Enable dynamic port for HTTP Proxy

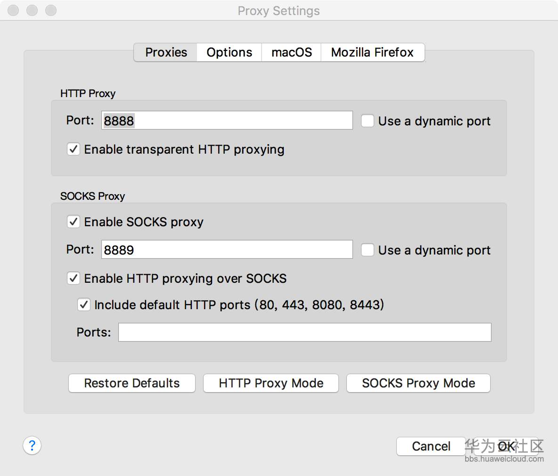point(368,121)
